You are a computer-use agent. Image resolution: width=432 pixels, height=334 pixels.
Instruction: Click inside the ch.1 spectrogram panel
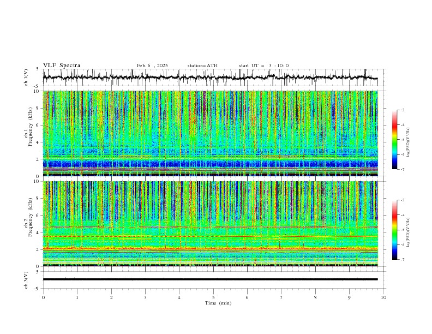click(210, 133)
